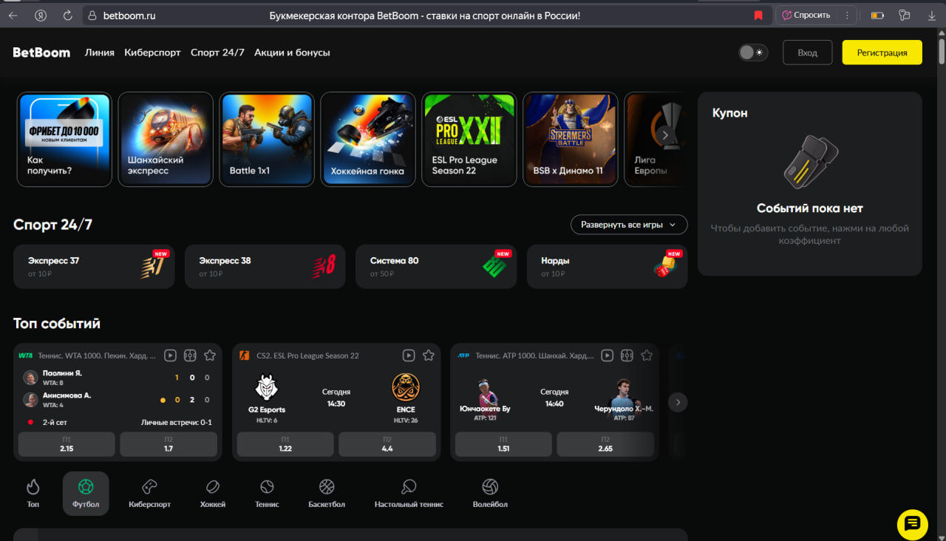Image resolution: width=946 pixels, height=541 pixels.
Task: Open the ESL Pro League Season 22 banner
Action: (x=469, y=139)
